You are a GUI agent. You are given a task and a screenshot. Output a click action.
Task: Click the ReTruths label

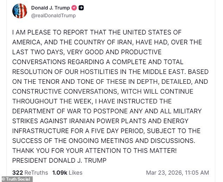click(x=36, y=173)
